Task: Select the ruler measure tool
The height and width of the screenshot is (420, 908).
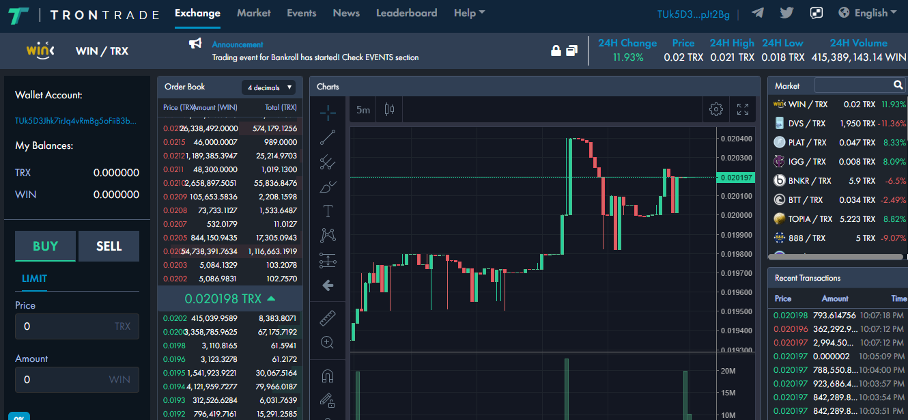Action: [x=328, y=318]
